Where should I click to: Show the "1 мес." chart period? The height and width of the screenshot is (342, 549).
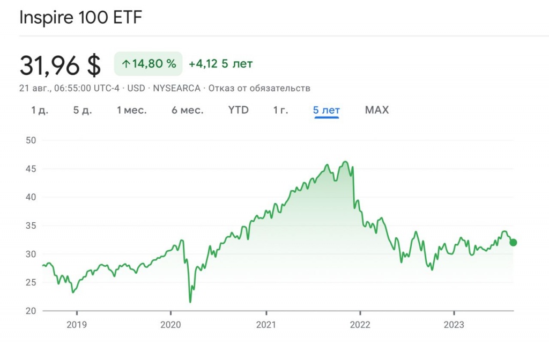tap(132, 110)
